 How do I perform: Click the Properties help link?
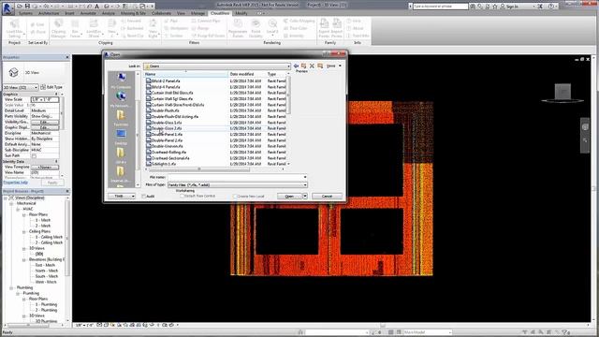pyautogui.click(x=16, y=183)
